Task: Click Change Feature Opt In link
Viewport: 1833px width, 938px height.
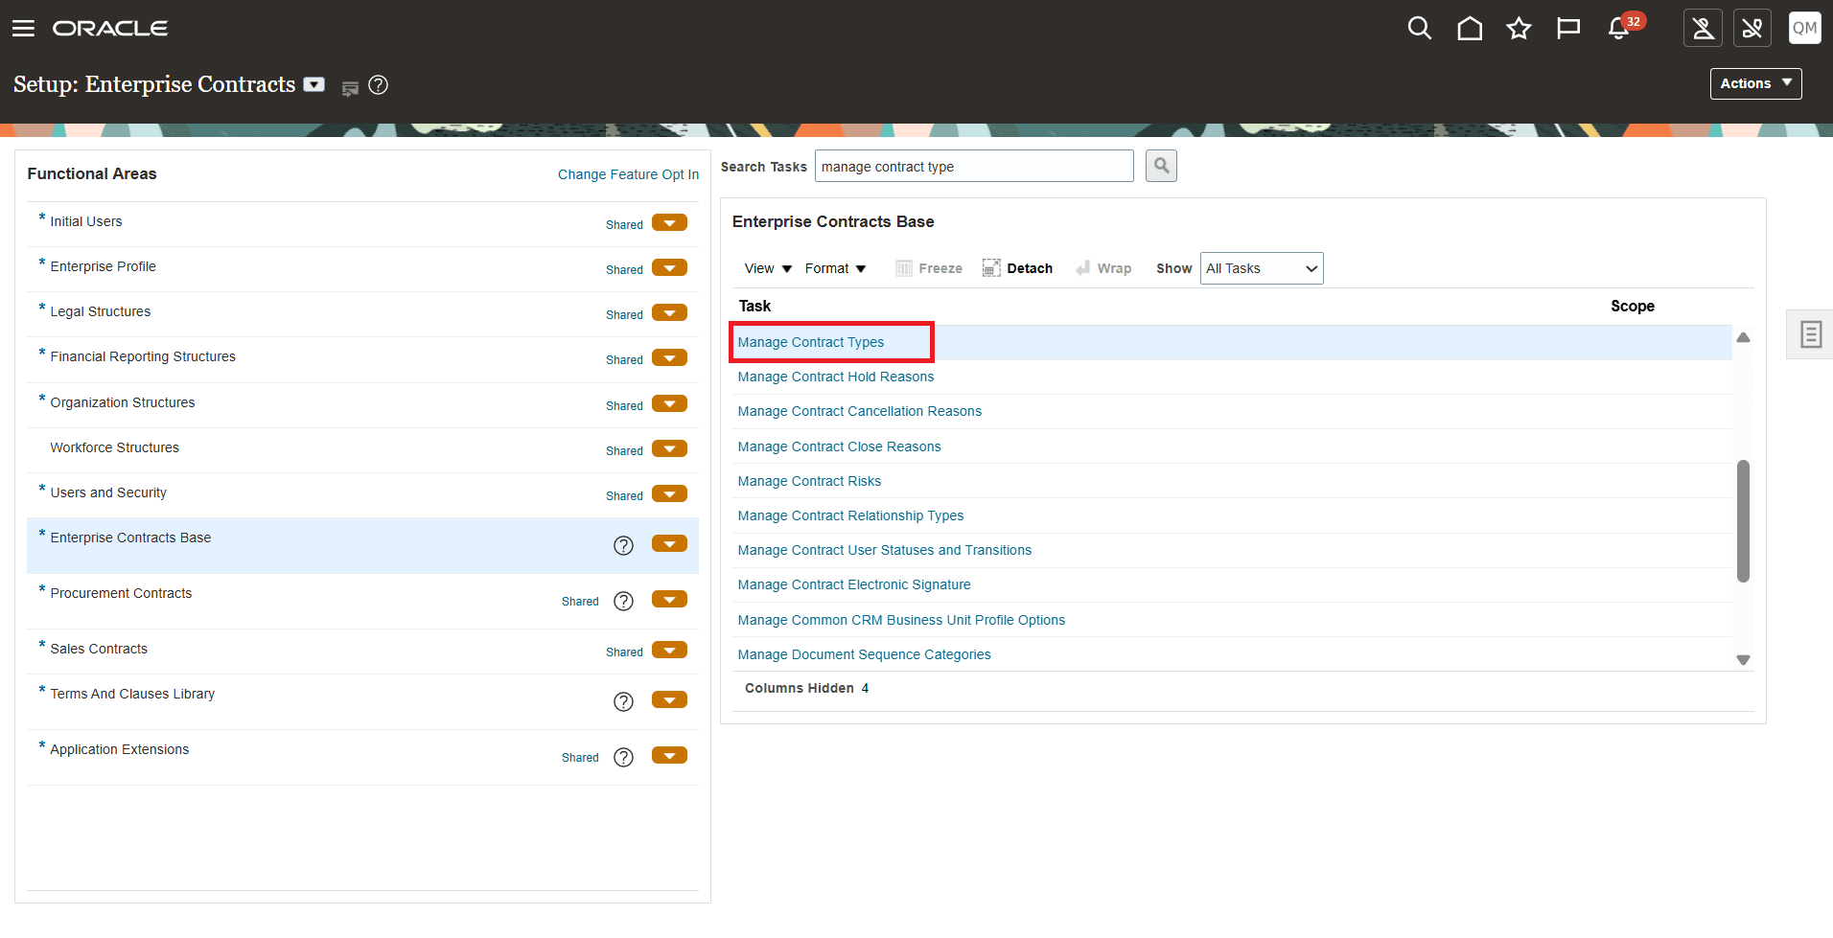Action: tap(628, 174)
